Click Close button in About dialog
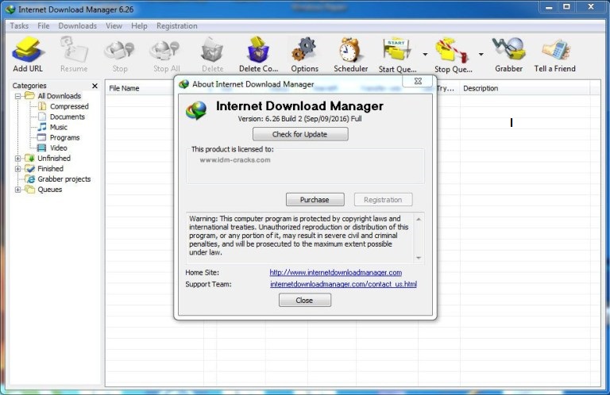 pyautogui.click(x=305, y=301)
